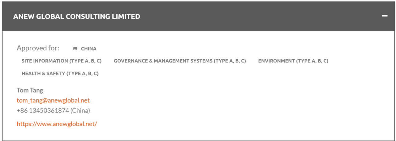Visit the https://www.anewglobal.net/ website link

(x=57, y=124)
